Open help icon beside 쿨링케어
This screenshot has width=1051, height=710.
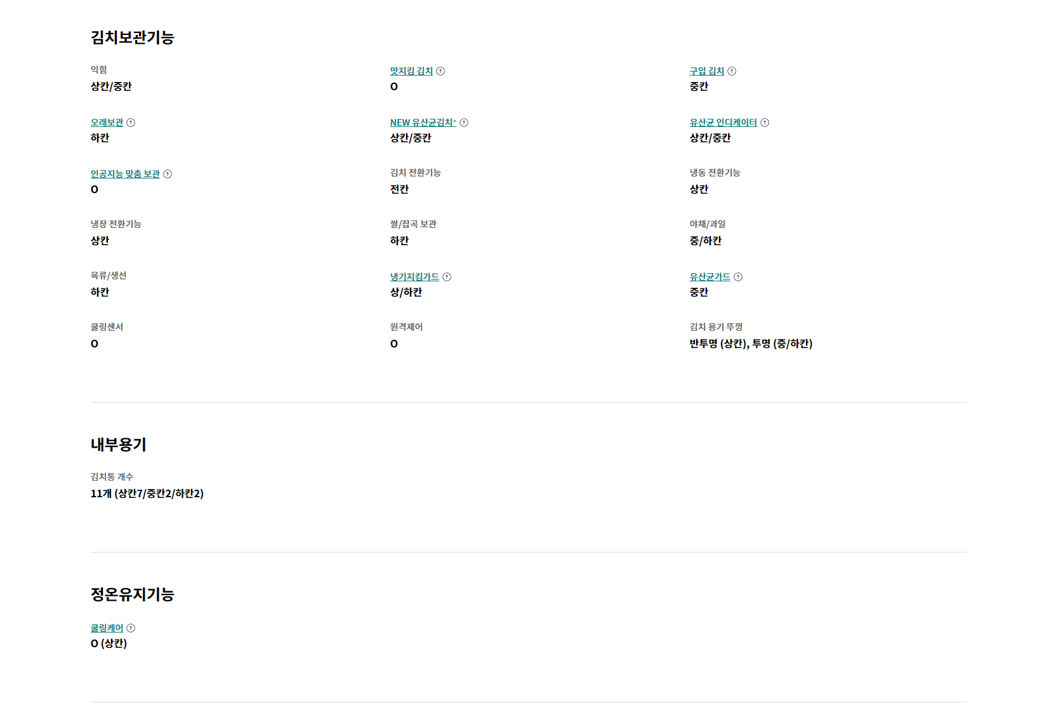point(131,628)
